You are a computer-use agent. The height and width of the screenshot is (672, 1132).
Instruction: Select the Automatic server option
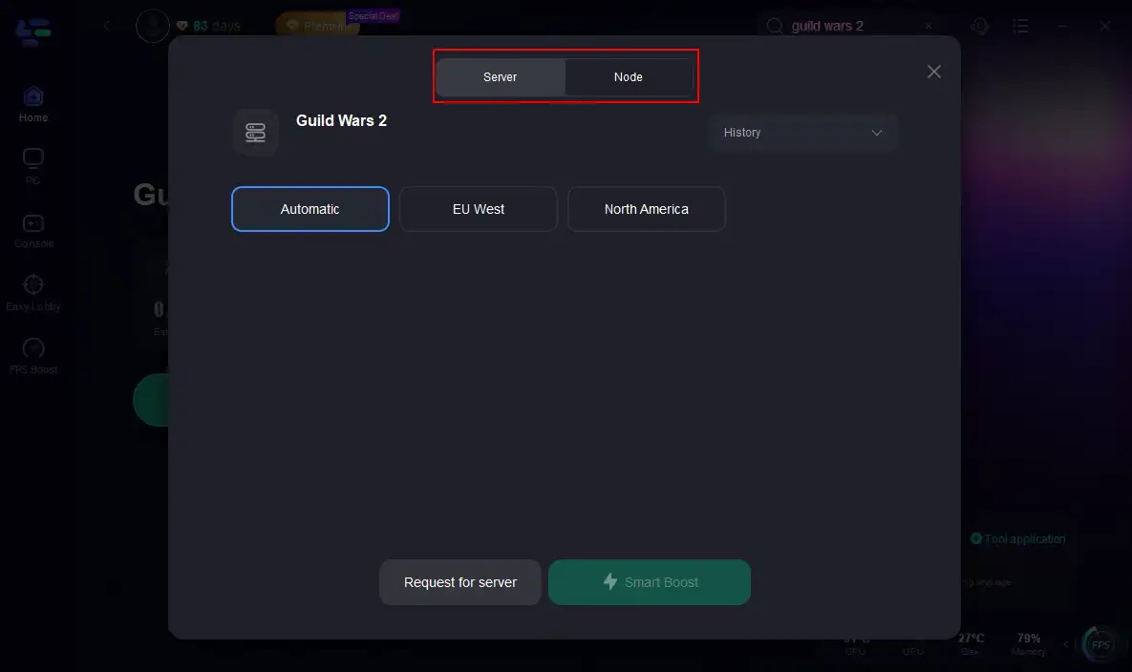310,209
